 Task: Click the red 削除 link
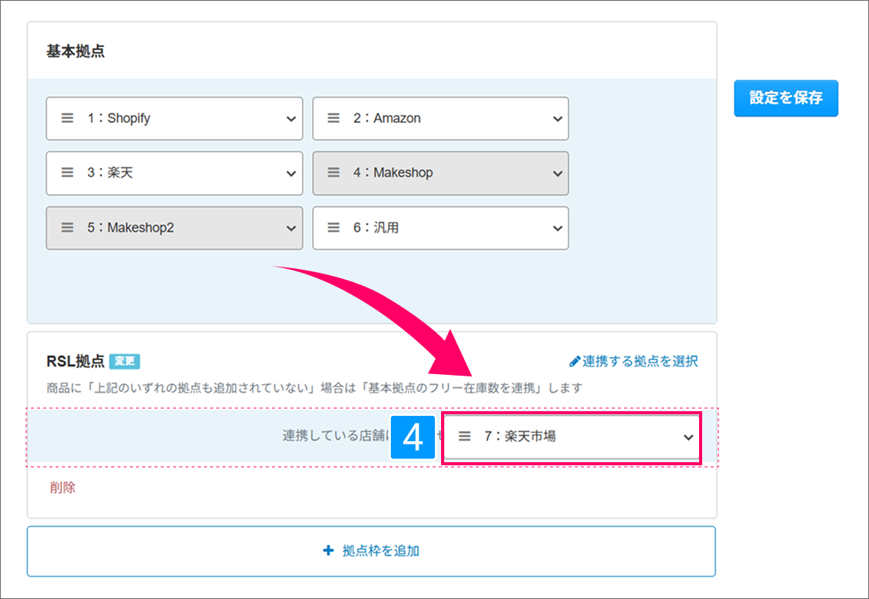pos(63,488)
